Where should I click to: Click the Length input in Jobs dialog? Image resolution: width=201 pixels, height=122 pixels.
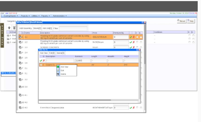[99, 61]
